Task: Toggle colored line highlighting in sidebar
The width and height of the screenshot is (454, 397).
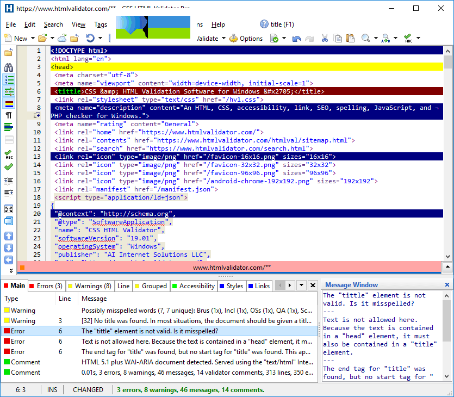Action: pyautogui.click(x=9, y=104)
